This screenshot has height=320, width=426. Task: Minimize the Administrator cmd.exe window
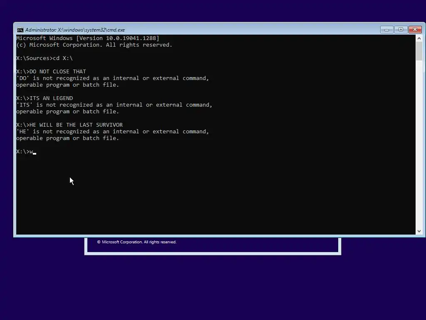(x=386, y=30)
